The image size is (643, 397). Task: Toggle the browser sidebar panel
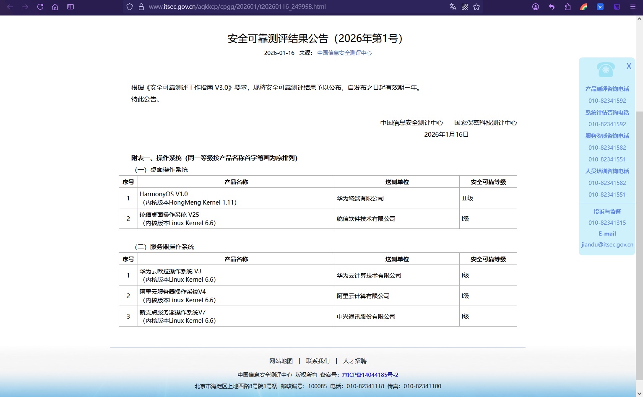[x=70, y=7]
